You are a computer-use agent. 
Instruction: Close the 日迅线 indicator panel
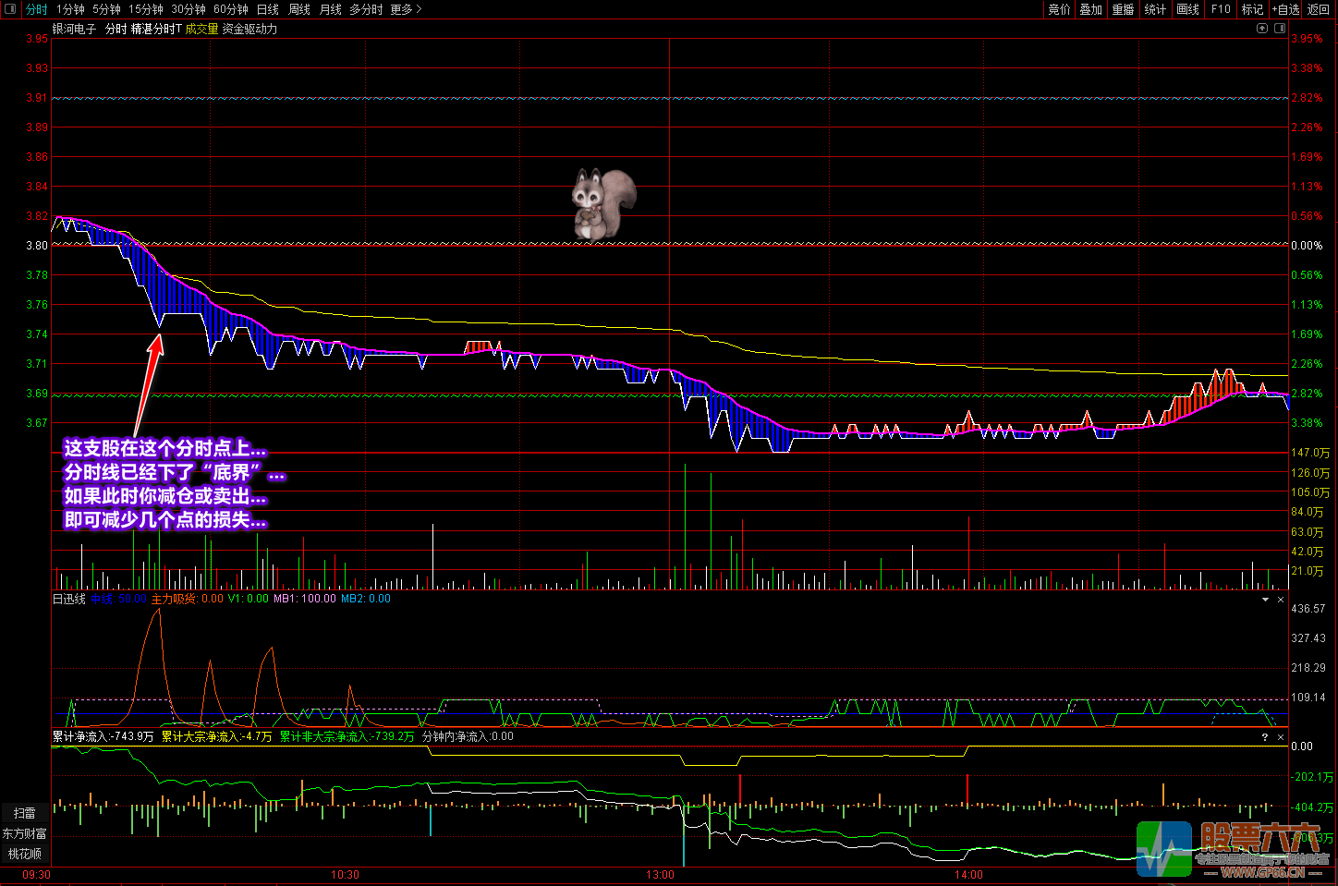click(x=1281, y=600)
